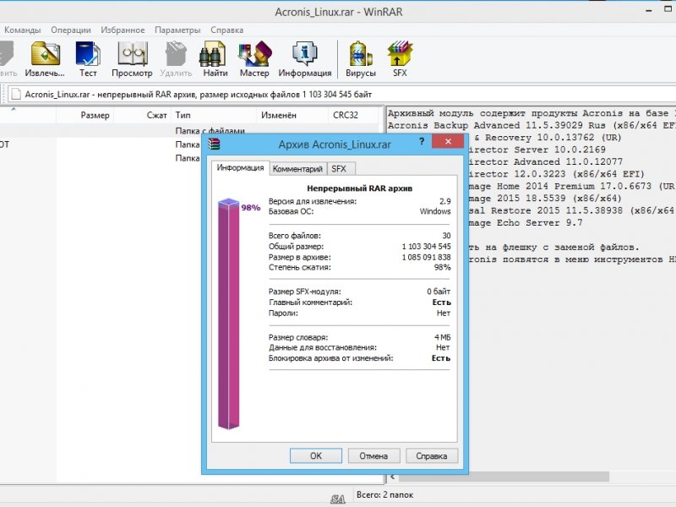Select the Информация tab
676x507 pixels.
pyautogui.click(x=240, y=167)
